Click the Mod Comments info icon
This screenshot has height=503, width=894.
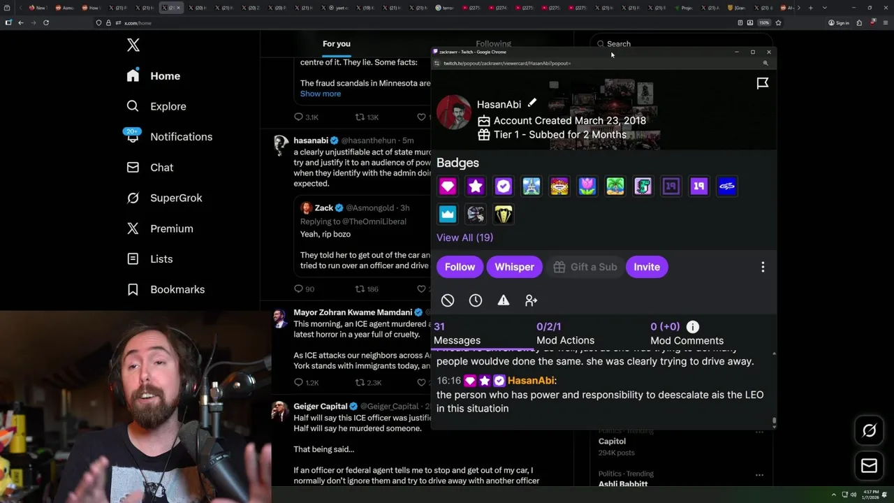click(693, 327)
